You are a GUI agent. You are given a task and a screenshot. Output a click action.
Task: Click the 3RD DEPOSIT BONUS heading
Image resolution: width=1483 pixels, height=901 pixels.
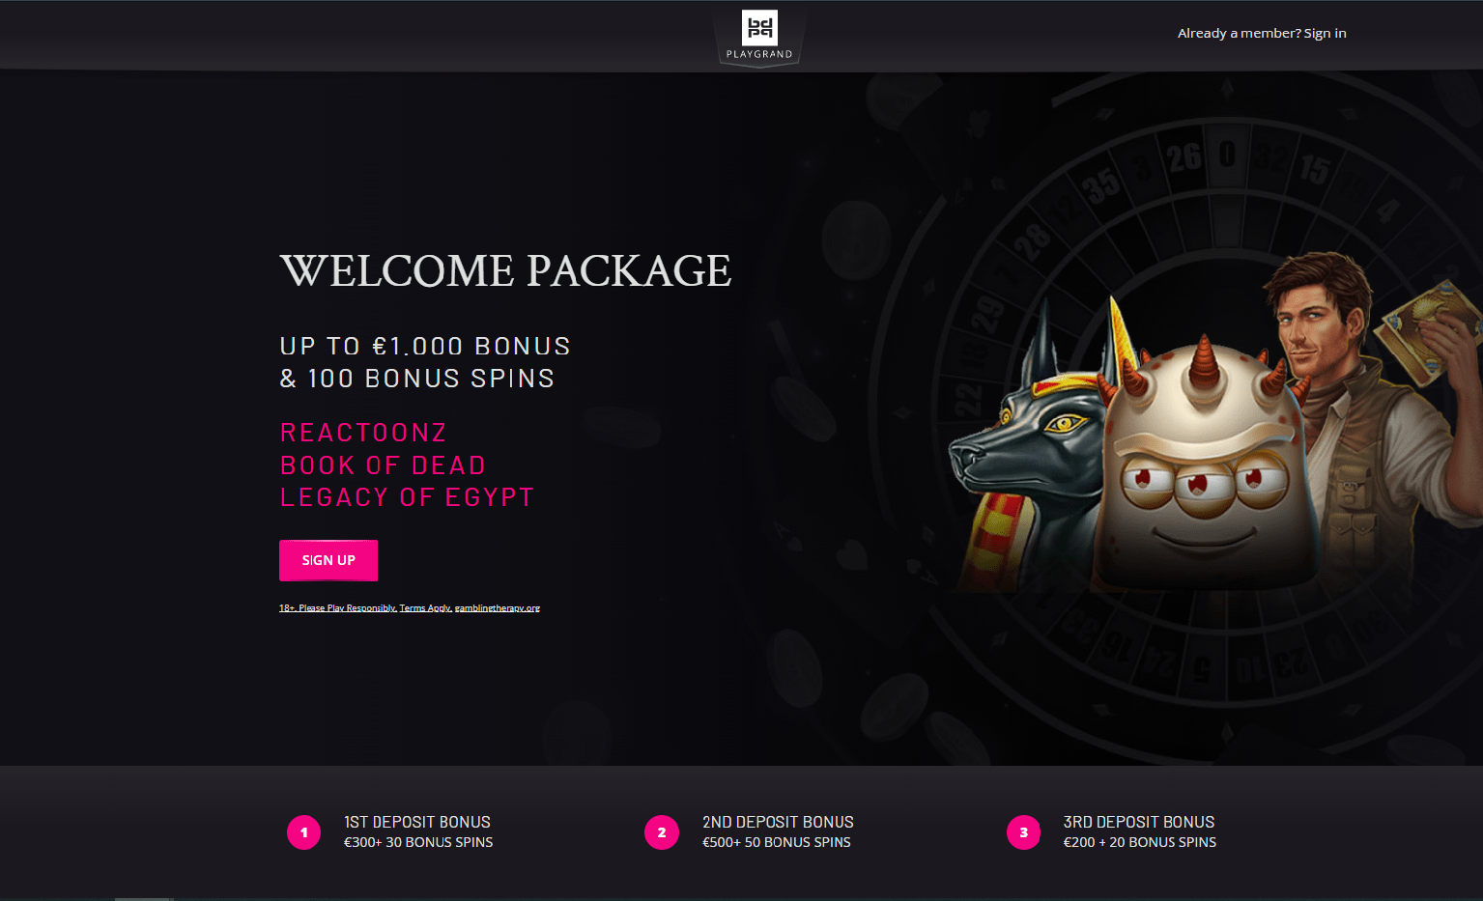pyautogui.click(x=1139, y=822)
